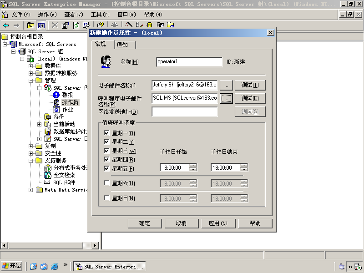Open the 窗口(W) menu
The height and width of the screenshot is (273, 364).
126,15
